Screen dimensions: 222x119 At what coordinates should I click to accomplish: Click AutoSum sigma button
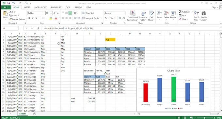184,12
